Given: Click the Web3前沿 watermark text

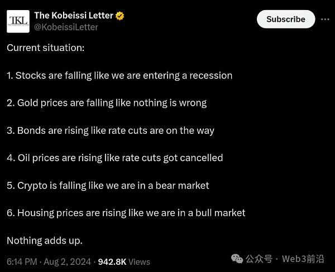Looking at the screenshot, I should [303, 259].
